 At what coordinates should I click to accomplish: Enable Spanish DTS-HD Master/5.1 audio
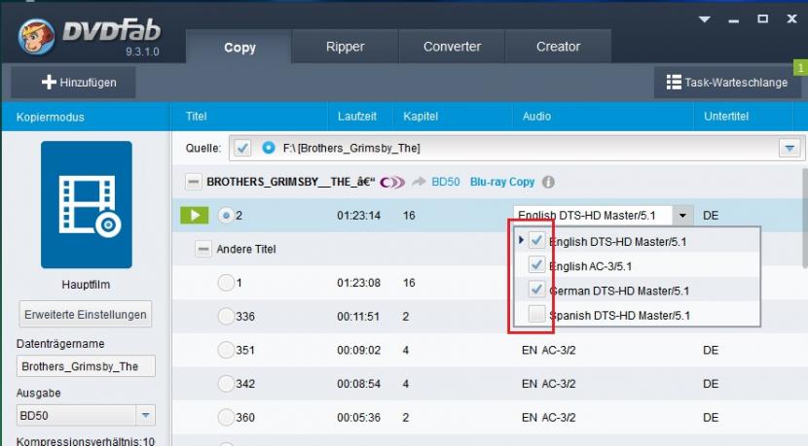536,315
